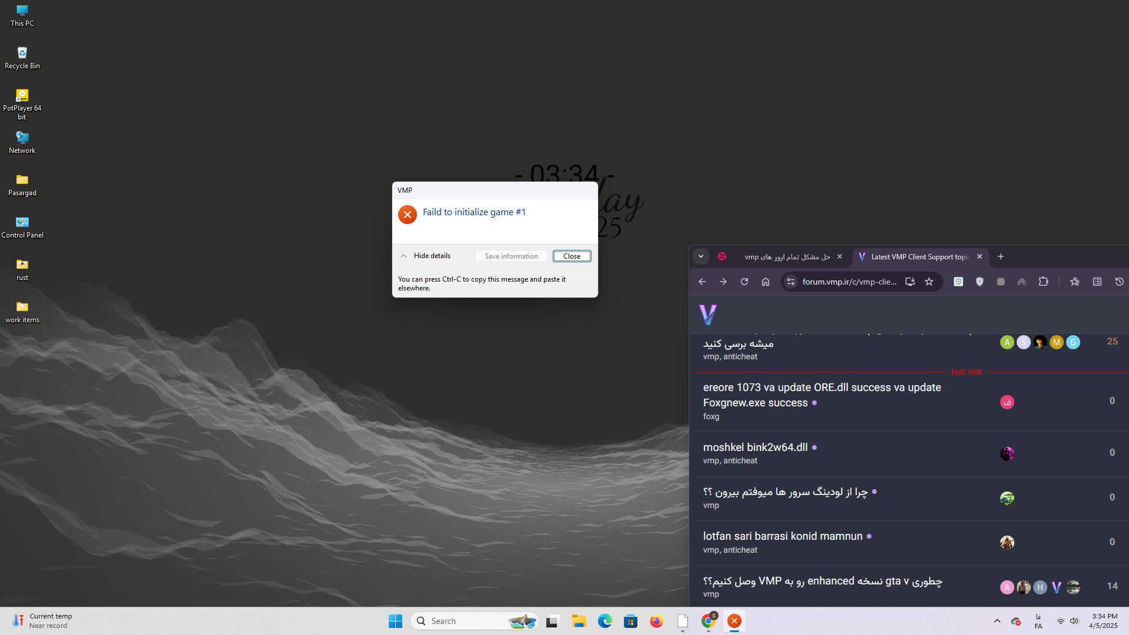The height and width of the screenshot is (635, 1129).
Task: Click the browser reload button
Action: 744,282
